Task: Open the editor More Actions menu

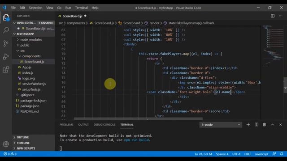Action: coord(281,16)
